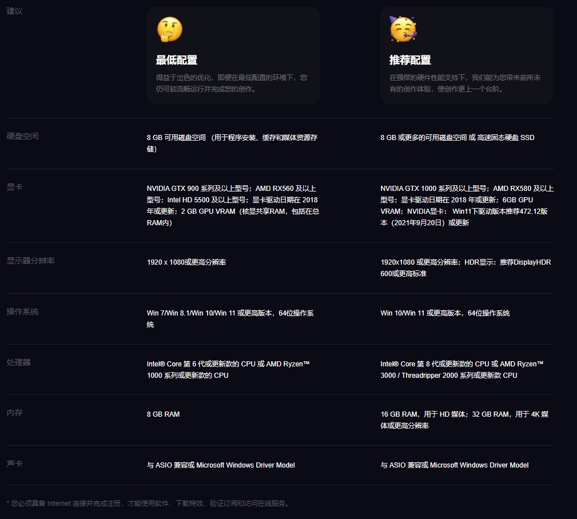Screen dimensions: 577x519
Task: Click the party face emoji icon
Action: coord(403,29)
